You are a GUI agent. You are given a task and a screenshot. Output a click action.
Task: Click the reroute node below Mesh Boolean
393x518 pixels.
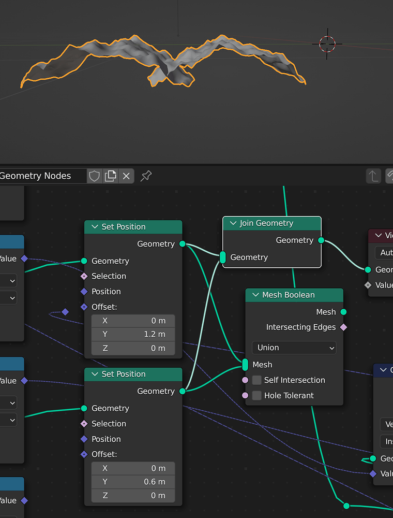[x=346, y=506]
